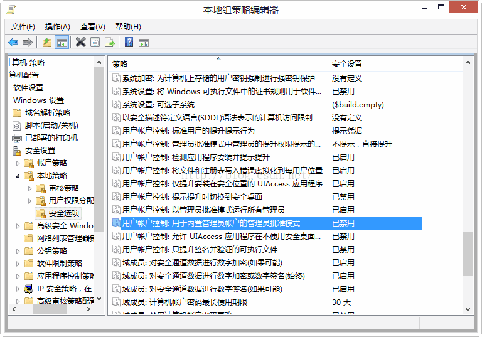Select 以安全描述符定义语言(SDDL) policy row
This screenshot has width=482, height=337.
click(217, 117)
